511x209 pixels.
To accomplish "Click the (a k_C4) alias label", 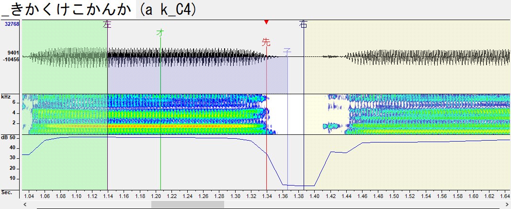I will click(167, 10).
